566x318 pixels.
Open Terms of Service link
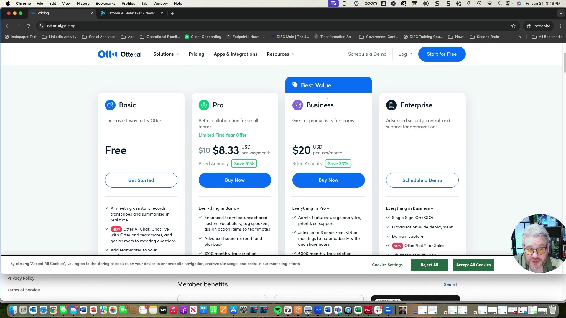[24, 290]
